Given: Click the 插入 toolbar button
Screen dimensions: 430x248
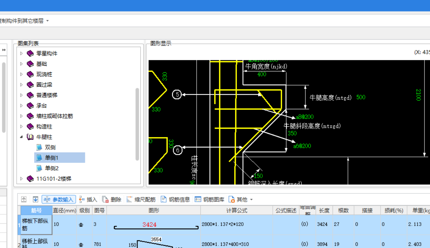Looking at the screenshot, I should [x=88, y=199].
